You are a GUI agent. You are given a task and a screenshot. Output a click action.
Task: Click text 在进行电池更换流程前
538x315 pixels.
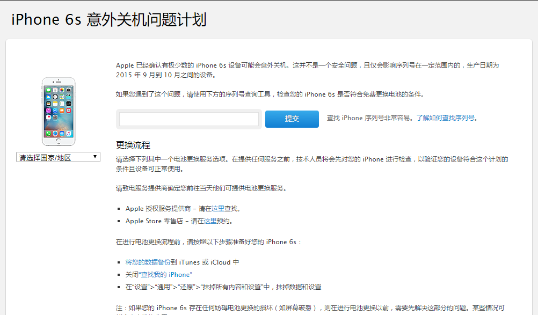coord(148,242)
